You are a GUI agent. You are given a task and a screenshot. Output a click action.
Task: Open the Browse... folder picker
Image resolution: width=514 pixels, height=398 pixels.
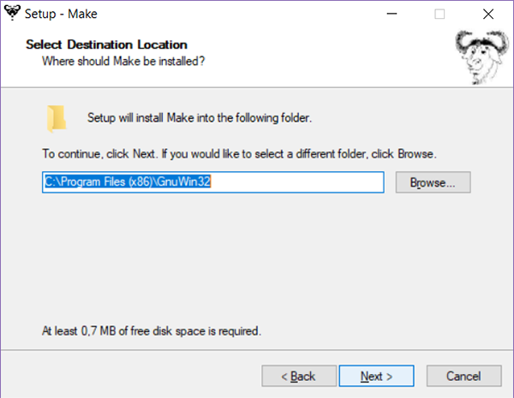433,182
